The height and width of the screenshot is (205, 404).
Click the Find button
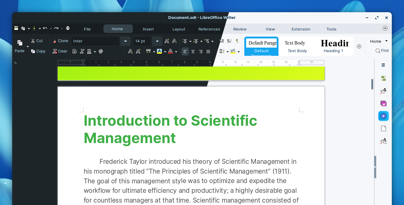click(x=382, y=51)
